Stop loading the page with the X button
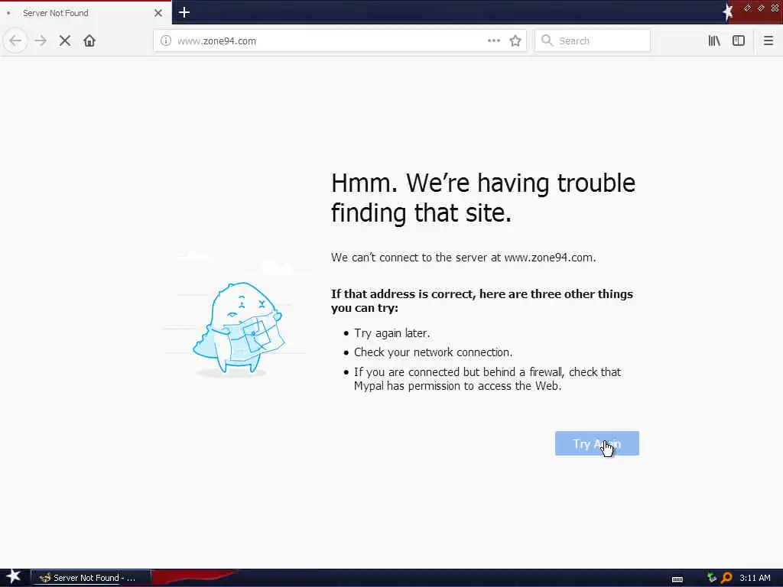Image resolution: width=783 pixels, height=587 pixels. [65, 41]
